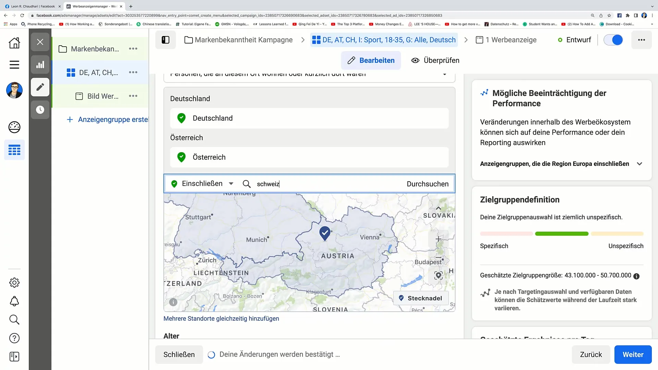Click the audience specificity gauge bar
Image resolution: width=658 pixels, height=370 pixels.
click(x=562, y=234)
